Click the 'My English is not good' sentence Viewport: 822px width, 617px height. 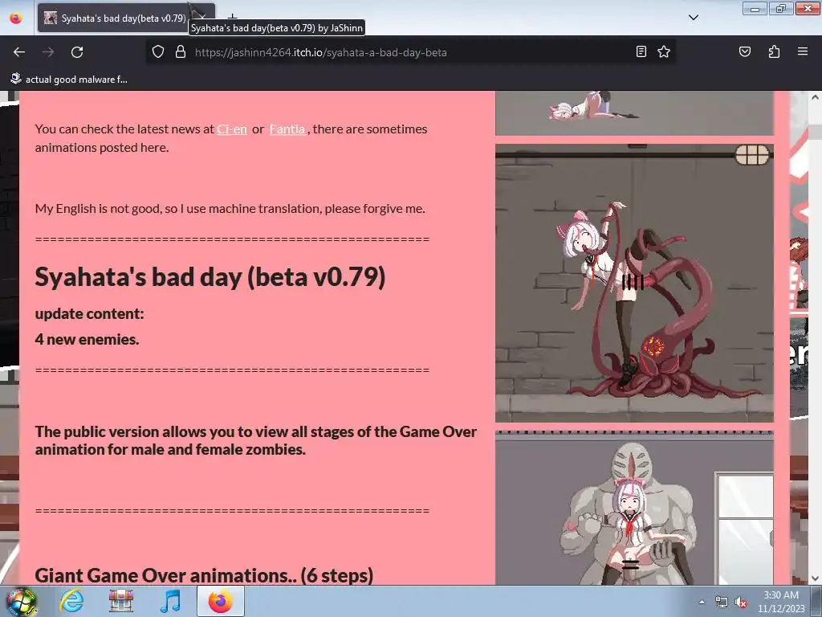[x=230, y=209]
